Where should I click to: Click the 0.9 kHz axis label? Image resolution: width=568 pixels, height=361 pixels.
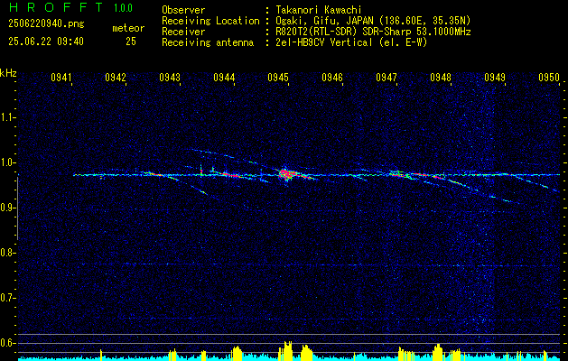(8, 208)
